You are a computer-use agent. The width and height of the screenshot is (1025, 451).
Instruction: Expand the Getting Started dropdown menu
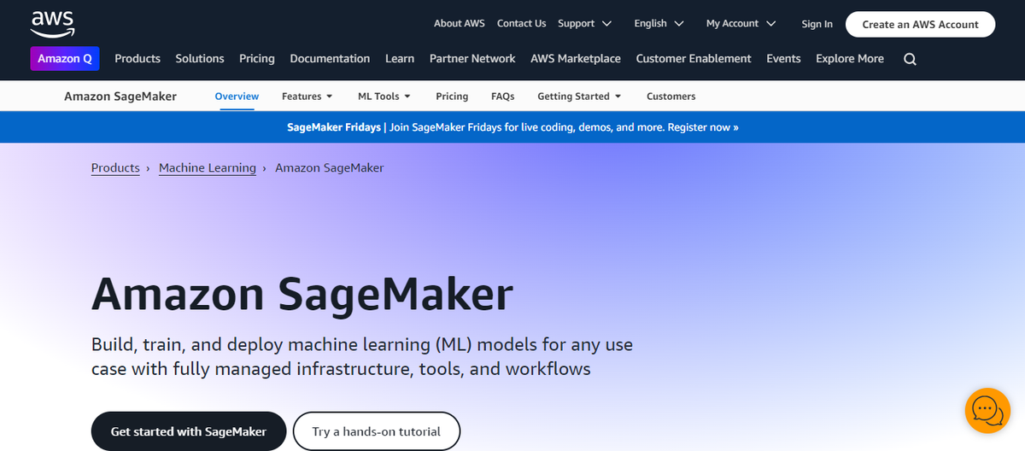(x=579, y=97)
